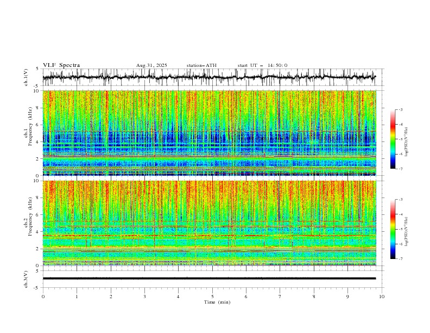Click the "ch.3(V)" axis label

click(26, 279)
